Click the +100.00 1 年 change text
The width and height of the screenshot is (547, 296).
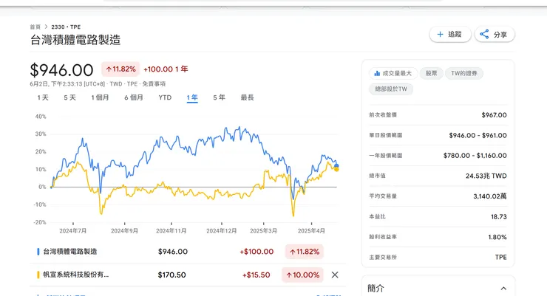click(166, 69)
